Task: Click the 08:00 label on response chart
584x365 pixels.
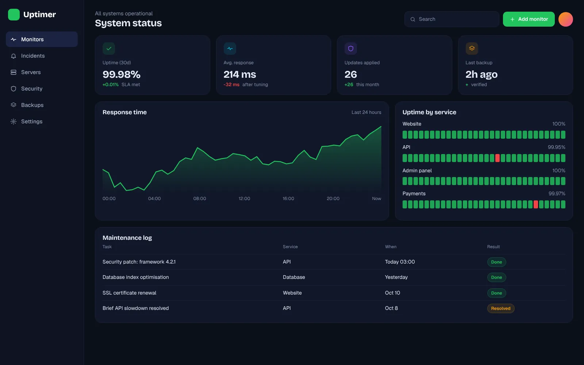Action: [200, 199]
